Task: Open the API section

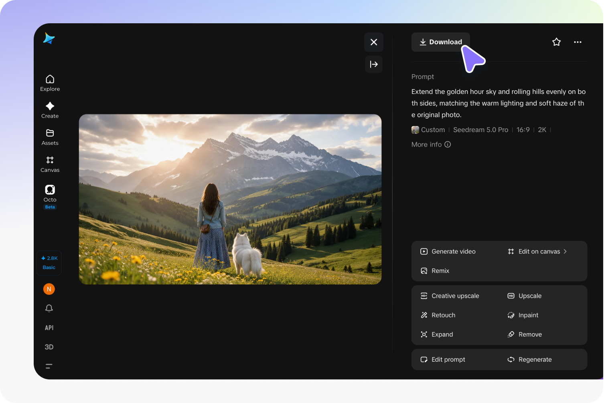Action: point(49,328)
